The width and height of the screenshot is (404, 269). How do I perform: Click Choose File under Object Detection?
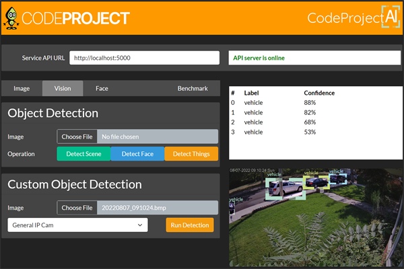pyautogui.click(x=77, y=137)
